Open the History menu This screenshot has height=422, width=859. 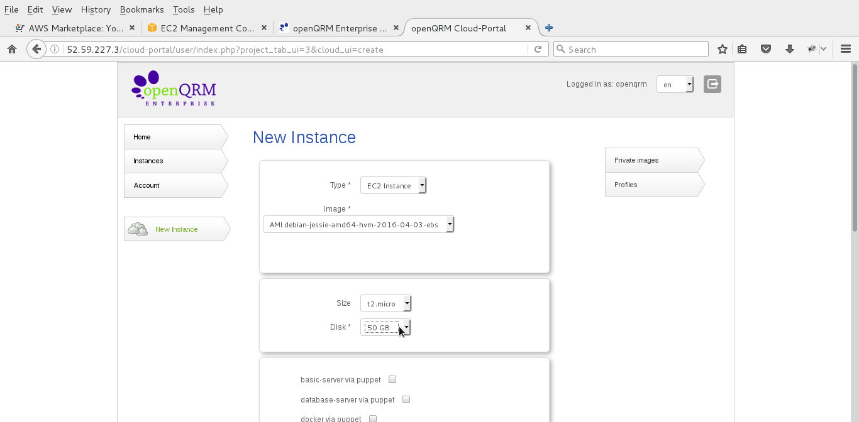(96, 9)
